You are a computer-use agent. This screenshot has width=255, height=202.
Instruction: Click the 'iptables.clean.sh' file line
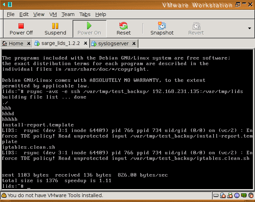point(29,147)
